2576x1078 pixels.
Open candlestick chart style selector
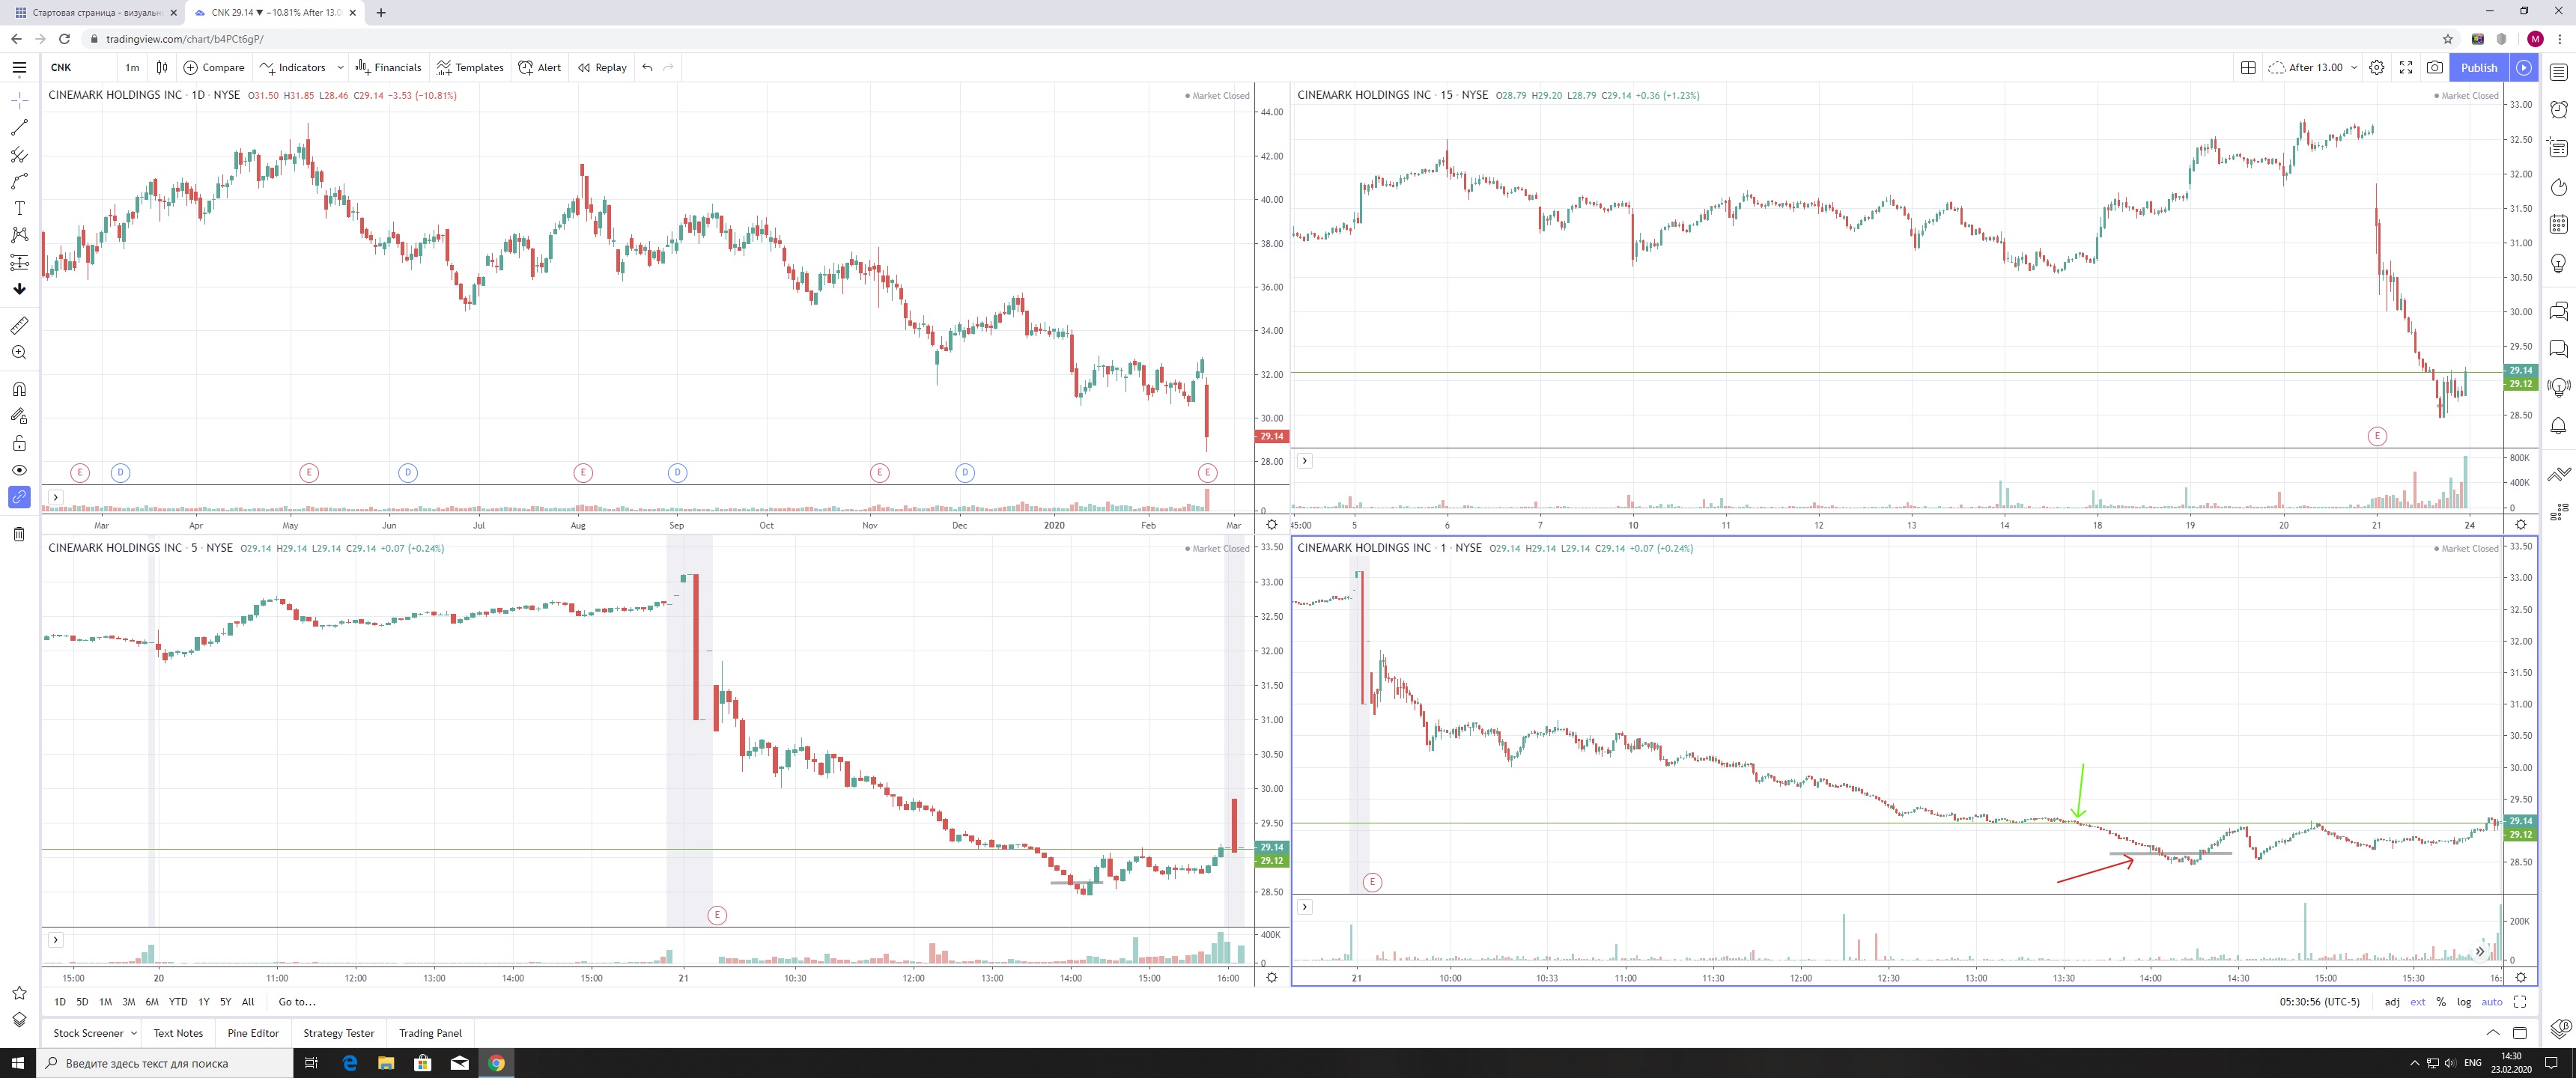[x=162, y=67]
